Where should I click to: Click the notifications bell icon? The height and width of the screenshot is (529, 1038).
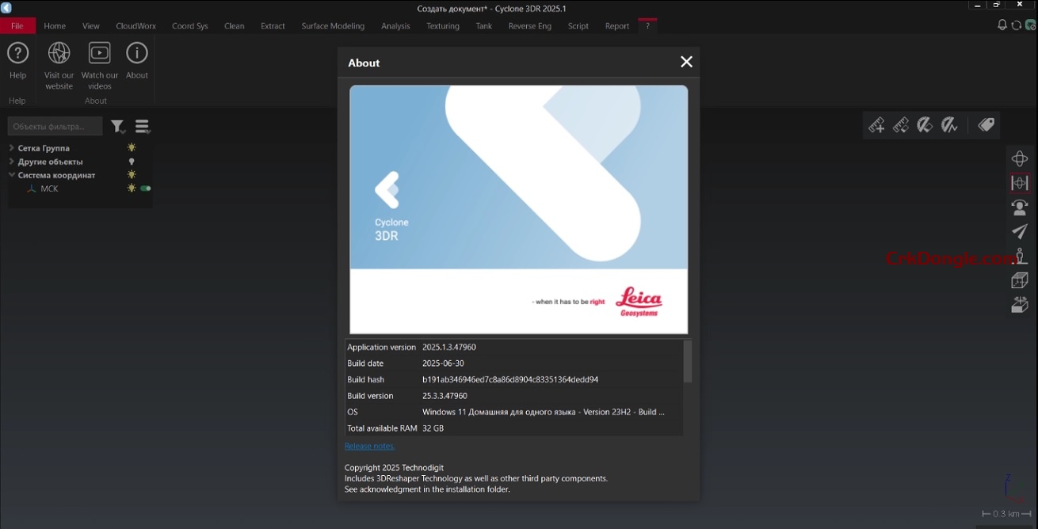(x=1002, y=25)
